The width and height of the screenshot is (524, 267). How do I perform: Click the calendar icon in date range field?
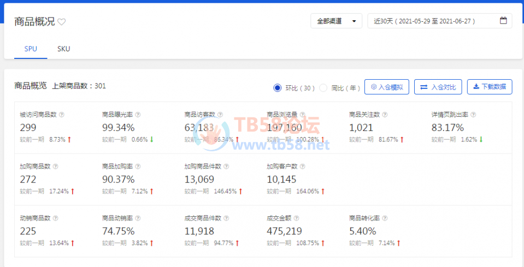[x=503, y=21]
